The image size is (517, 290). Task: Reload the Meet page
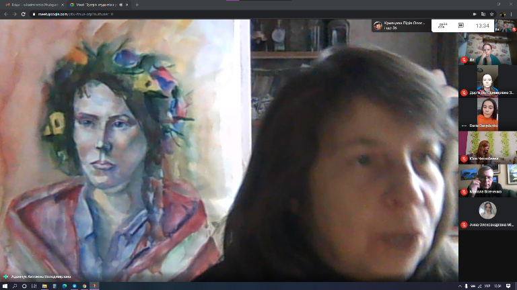pos(23,14)
